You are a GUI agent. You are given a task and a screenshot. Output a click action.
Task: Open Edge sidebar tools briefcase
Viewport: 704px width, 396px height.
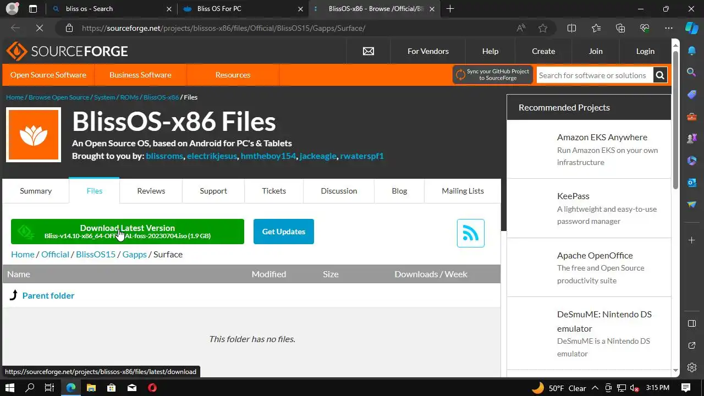[692, 117]
